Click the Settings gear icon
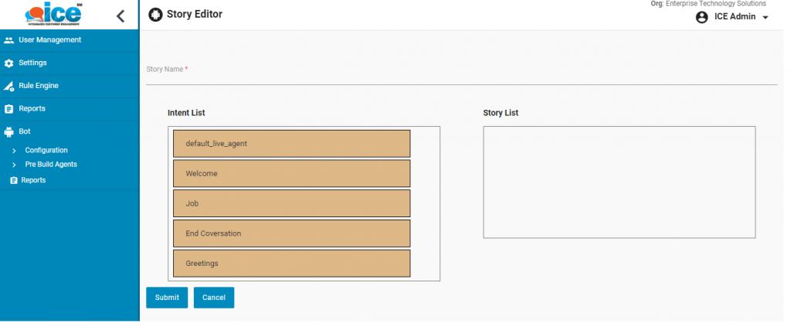 coord(9,63)
